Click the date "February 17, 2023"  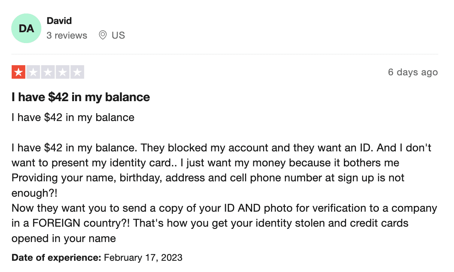[143, 257]
